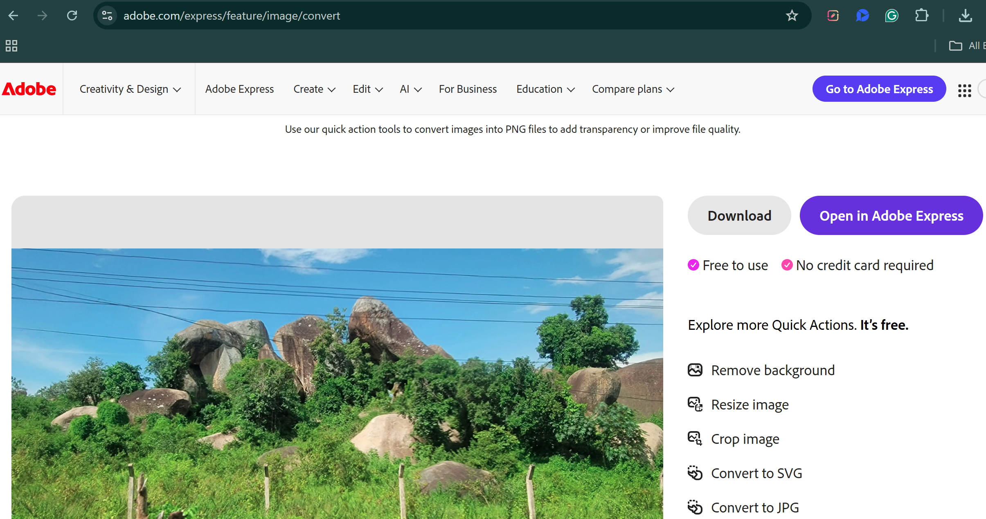
Task: Open site information icon in address bar
Action: 107,16
